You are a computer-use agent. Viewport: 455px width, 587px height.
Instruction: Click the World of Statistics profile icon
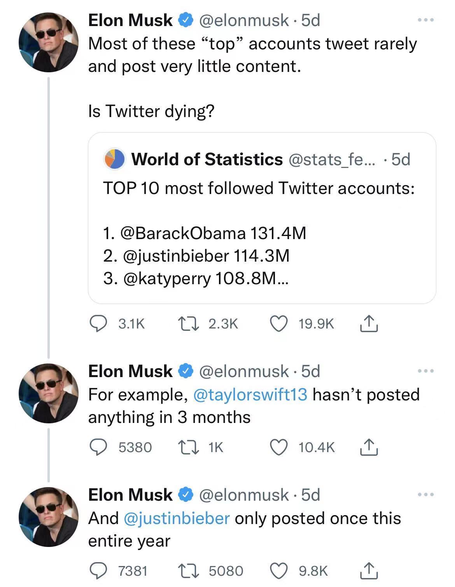(114, 159)
